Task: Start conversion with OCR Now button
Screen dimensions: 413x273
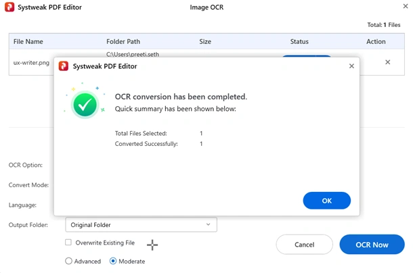Action: click(372, 245)
